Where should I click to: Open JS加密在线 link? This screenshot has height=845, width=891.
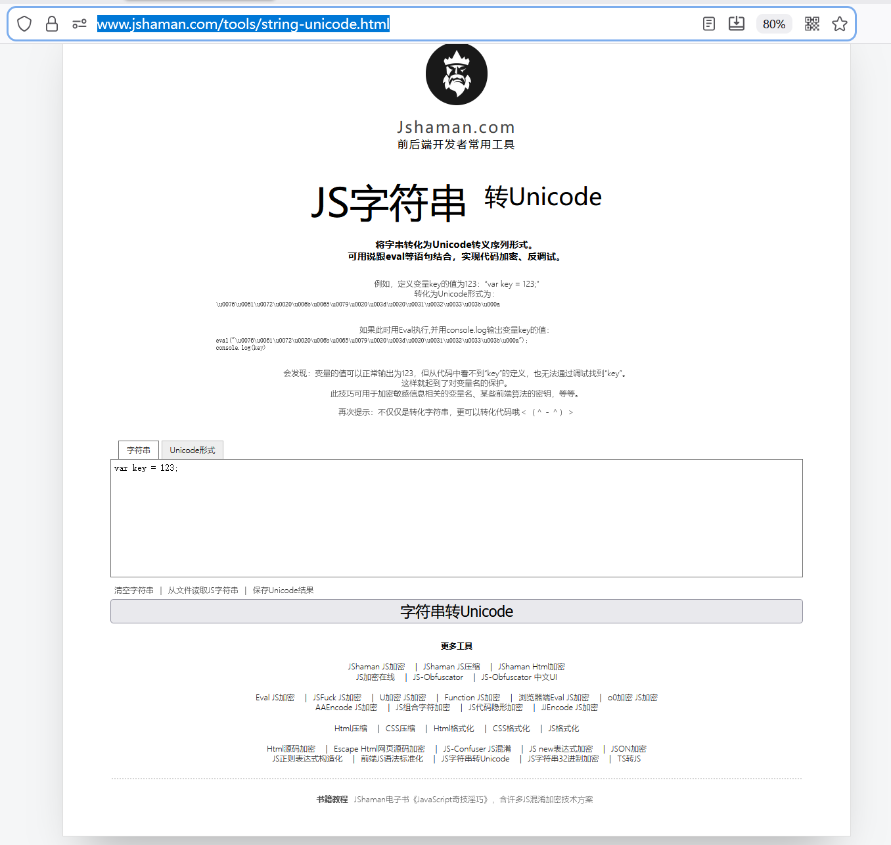click(x=375, y=677)
